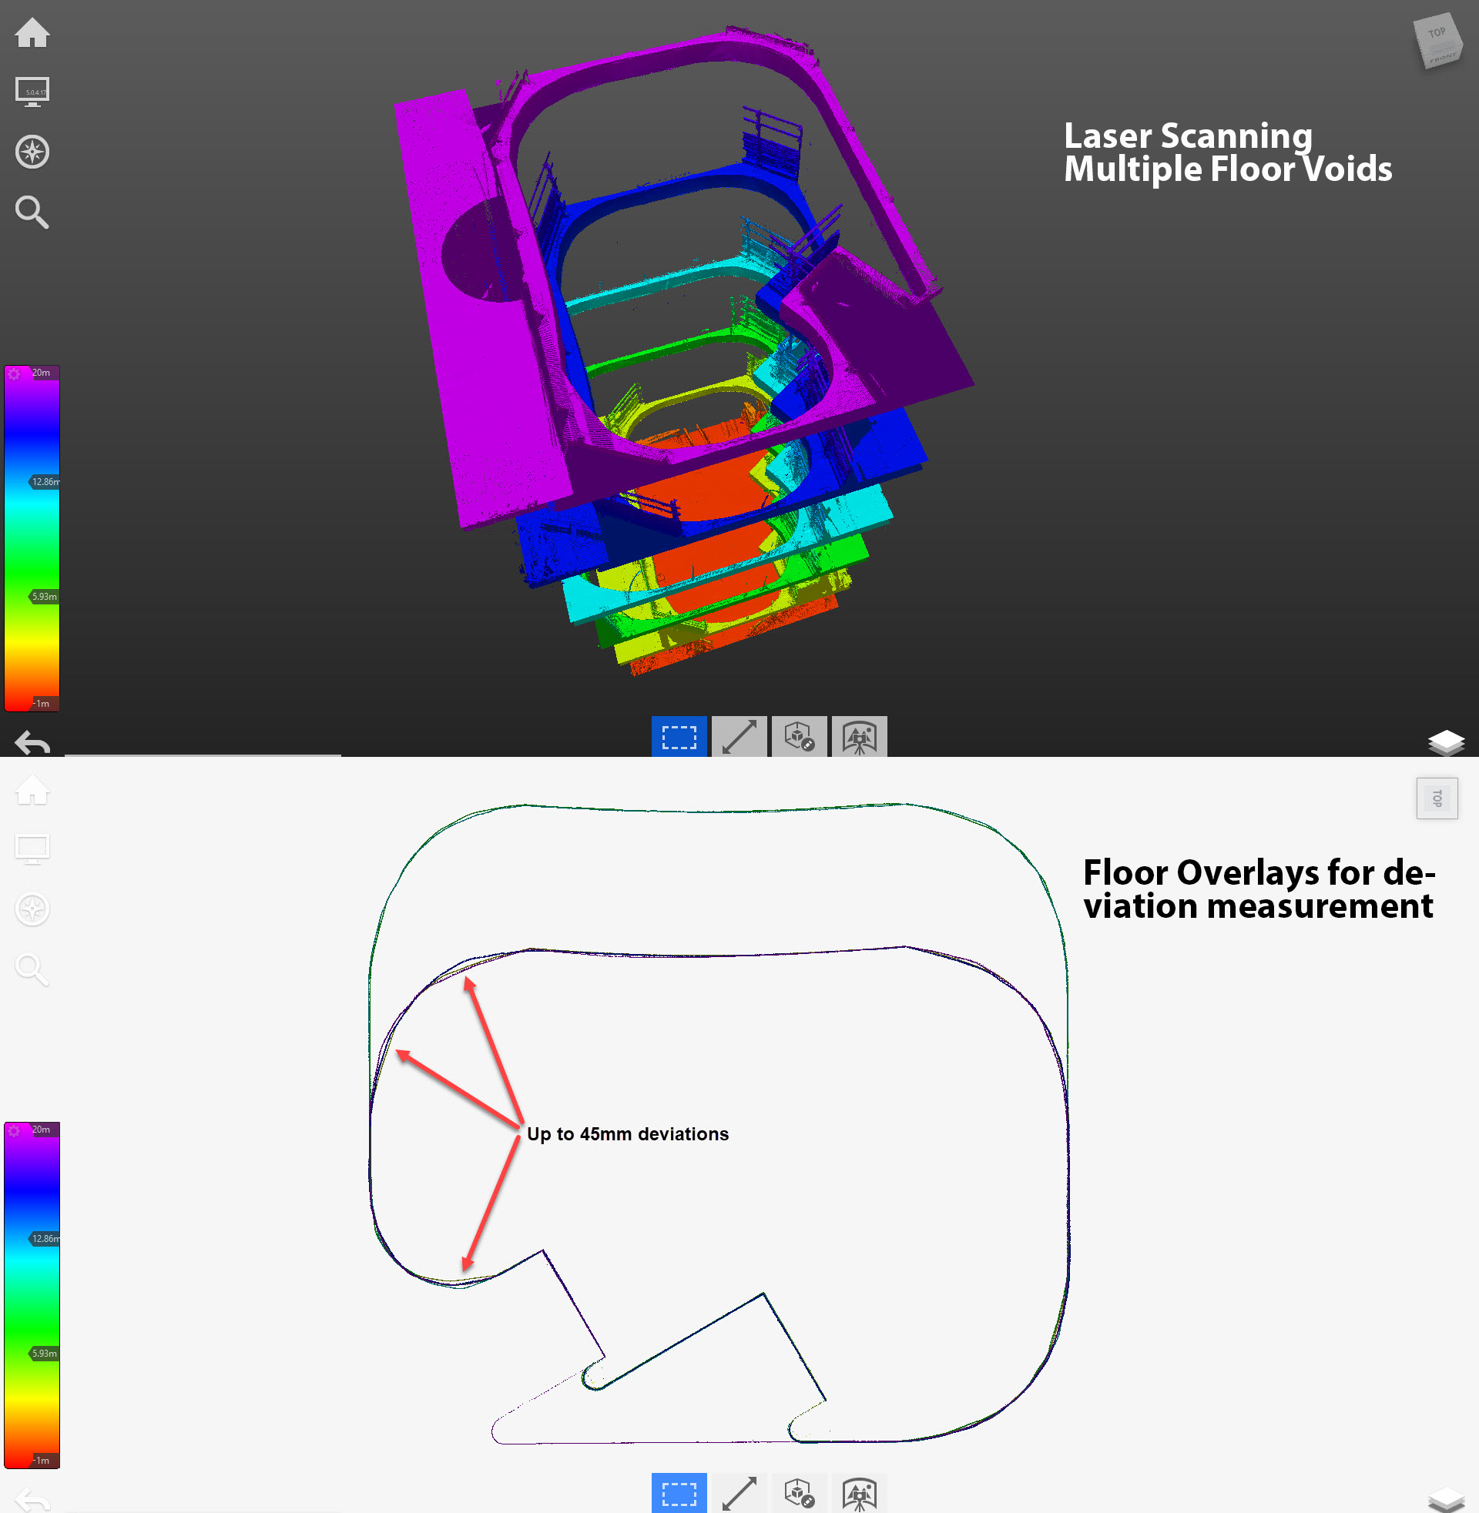Screen dimensions: 1479x1513
Task: Activate the measure distance tool in top toolbar
Action: click(739, 736)
